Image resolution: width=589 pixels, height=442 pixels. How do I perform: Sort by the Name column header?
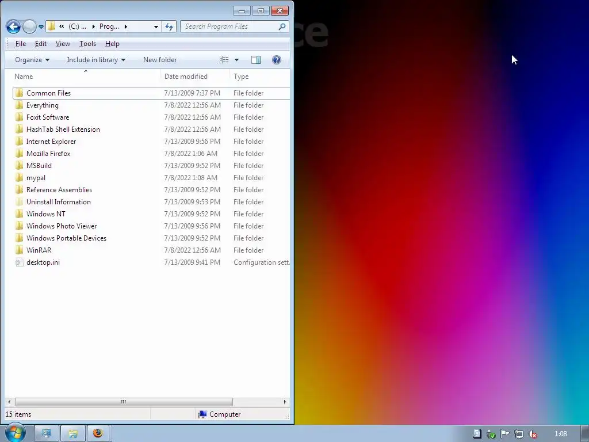(x=86, y=77)
